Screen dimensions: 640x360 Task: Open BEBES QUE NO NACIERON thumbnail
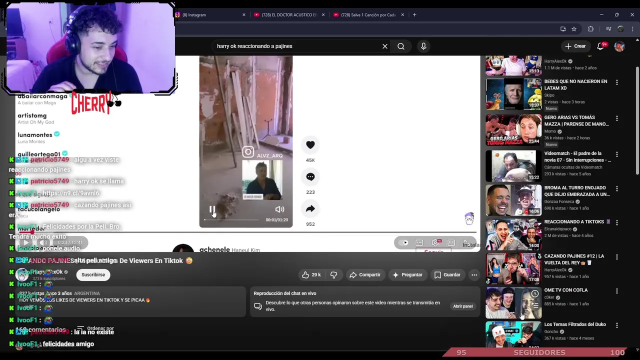tap(513, 94)
